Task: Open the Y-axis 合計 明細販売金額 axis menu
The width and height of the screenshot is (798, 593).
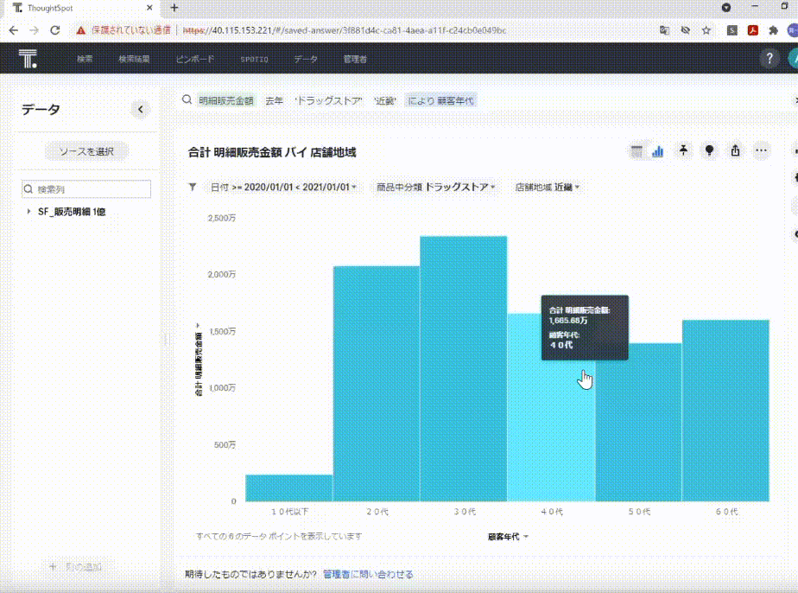Action: (198, 360)
